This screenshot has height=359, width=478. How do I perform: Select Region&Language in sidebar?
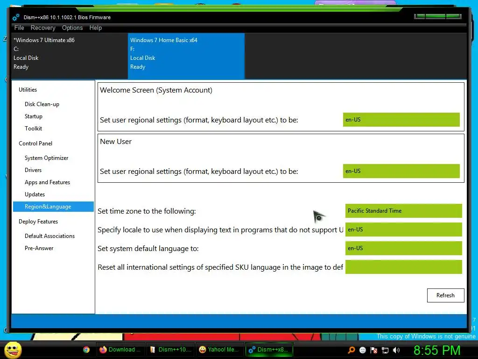53,207
